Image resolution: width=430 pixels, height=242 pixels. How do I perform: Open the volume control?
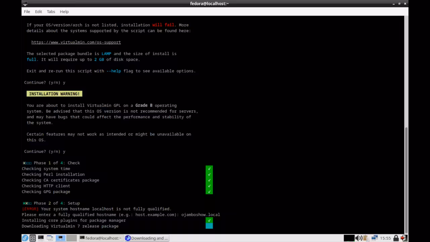359,238
